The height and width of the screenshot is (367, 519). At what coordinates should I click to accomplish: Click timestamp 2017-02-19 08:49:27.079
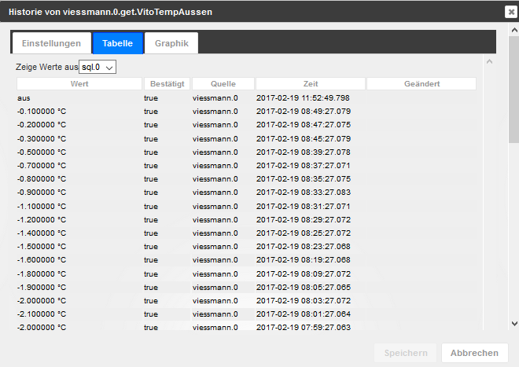[304, 111]
